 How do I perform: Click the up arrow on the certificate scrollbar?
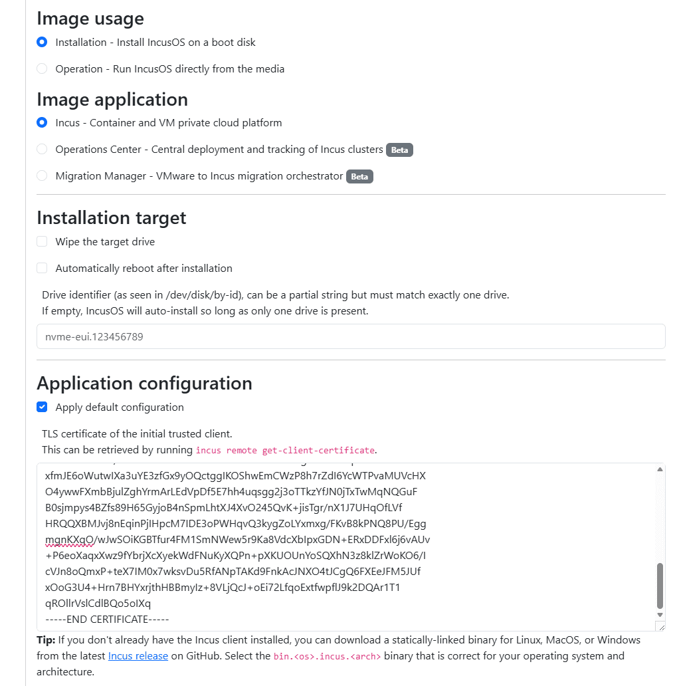coord(660,469)
